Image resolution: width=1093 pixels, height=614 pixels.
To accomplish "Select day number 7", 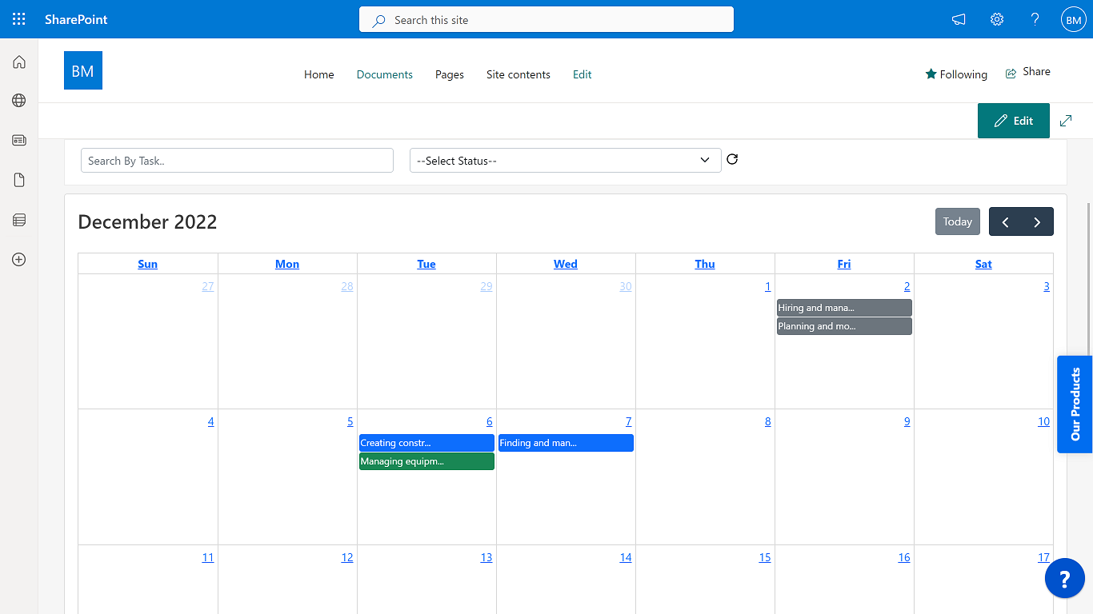I will tap(629, 421).
